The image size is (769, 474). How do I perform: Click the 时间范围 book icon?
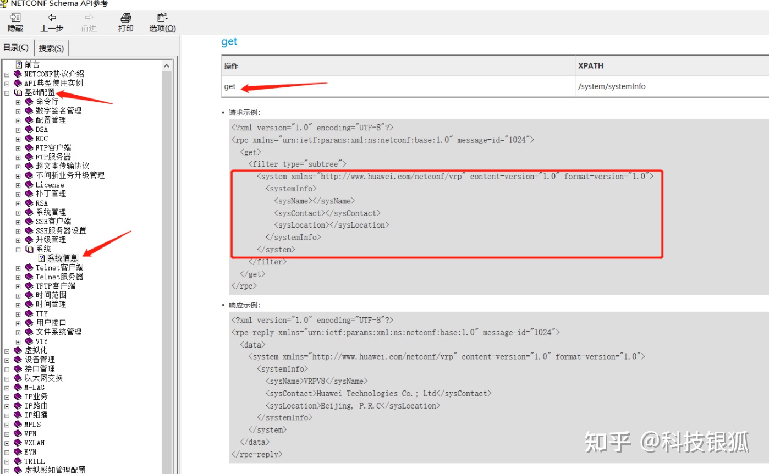[29, 295]
